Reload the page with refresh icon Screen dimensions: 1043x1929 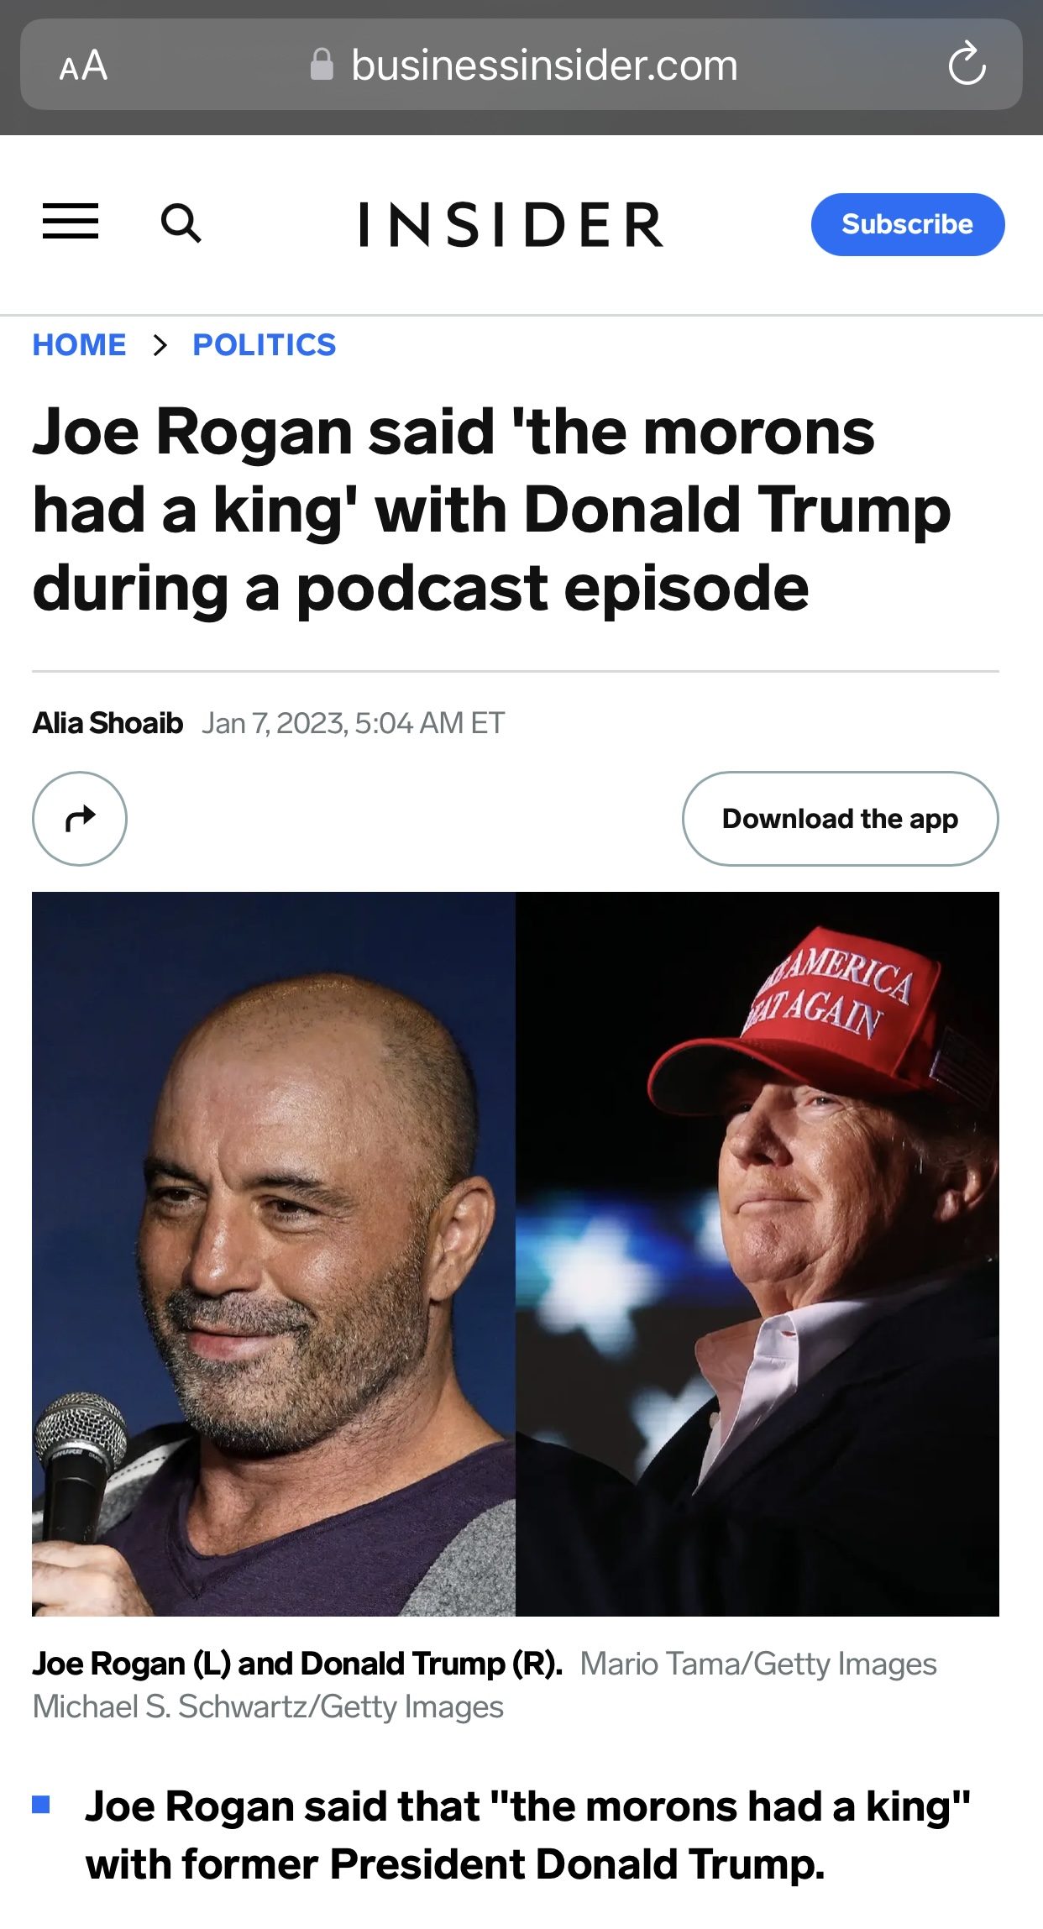(967, 64)
